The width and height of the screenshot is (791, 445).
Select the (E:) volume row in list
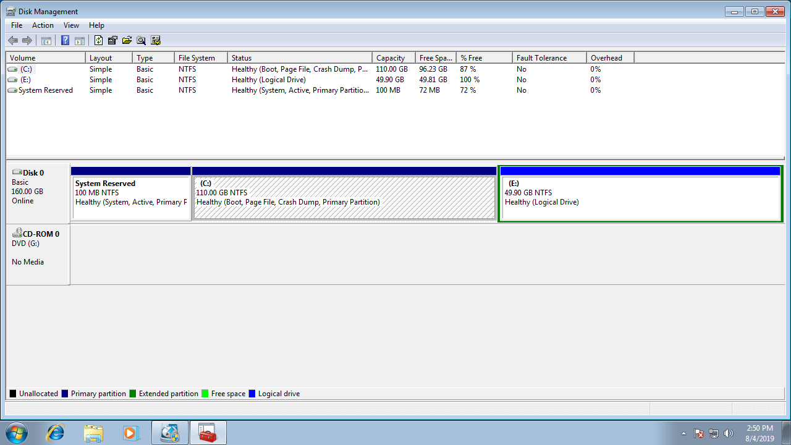pos(25,80)
